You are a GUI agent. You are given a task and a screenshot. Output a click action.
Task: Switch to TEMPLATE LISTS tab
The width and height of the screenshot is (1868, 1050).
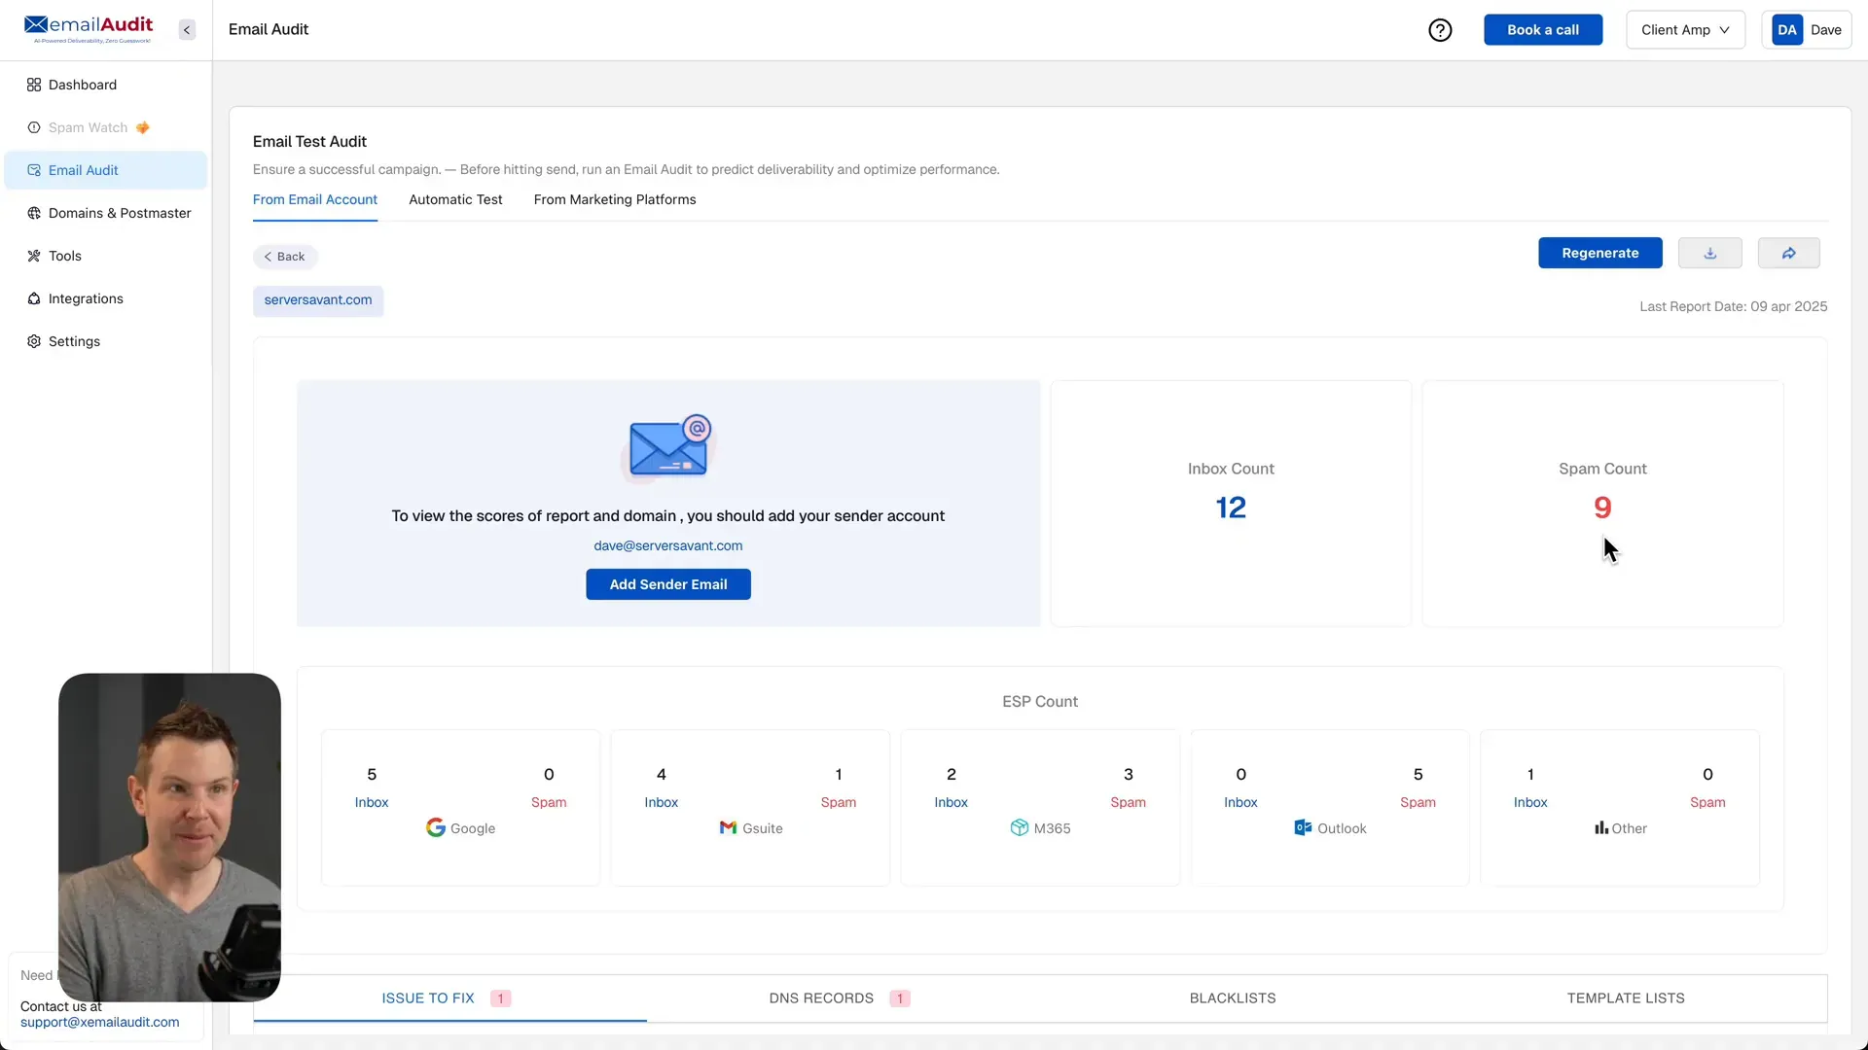click(1626, 998)
